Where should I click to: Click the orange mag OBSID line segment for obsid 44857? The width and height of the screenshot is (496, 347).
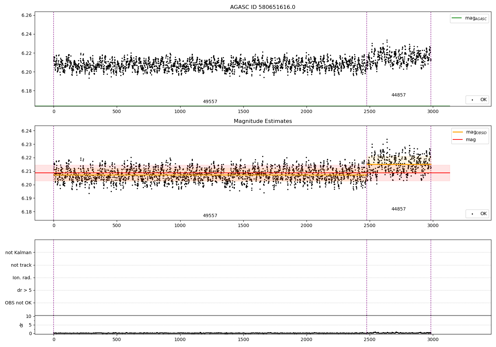399,164
